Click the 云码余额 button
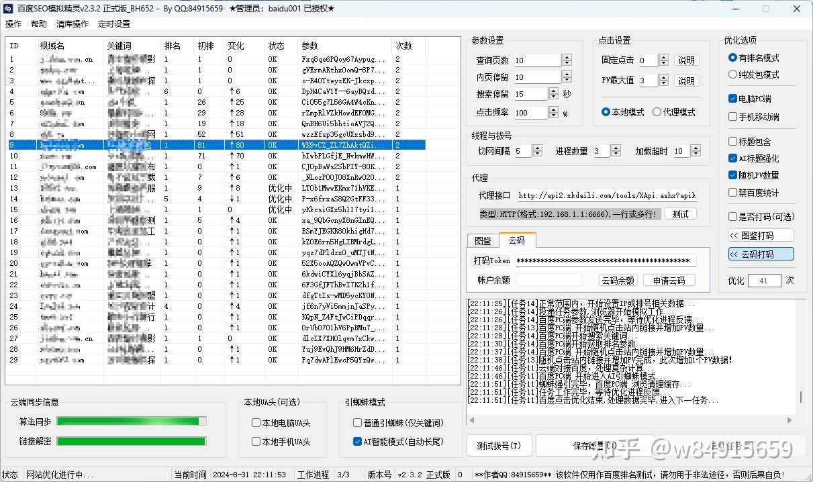Image resolution: width=813 pixels, height=482 pixels. pyautogui.click(x=618, y=281)
